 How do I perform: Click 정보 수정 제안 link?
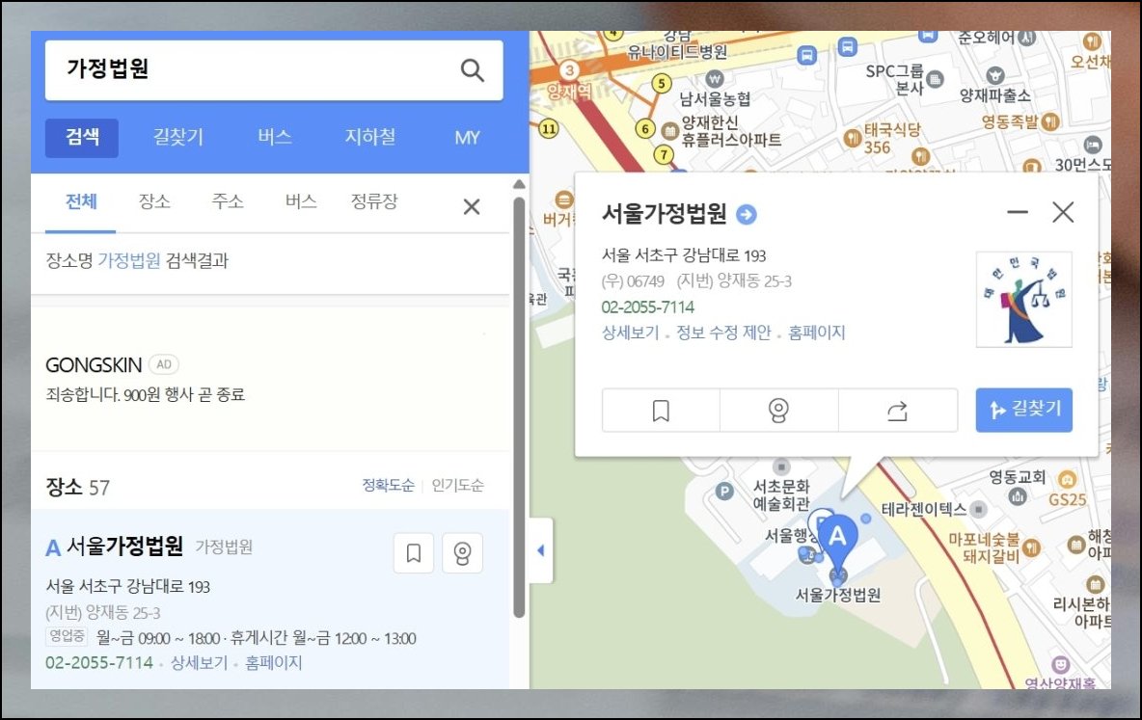coord(723,333)
